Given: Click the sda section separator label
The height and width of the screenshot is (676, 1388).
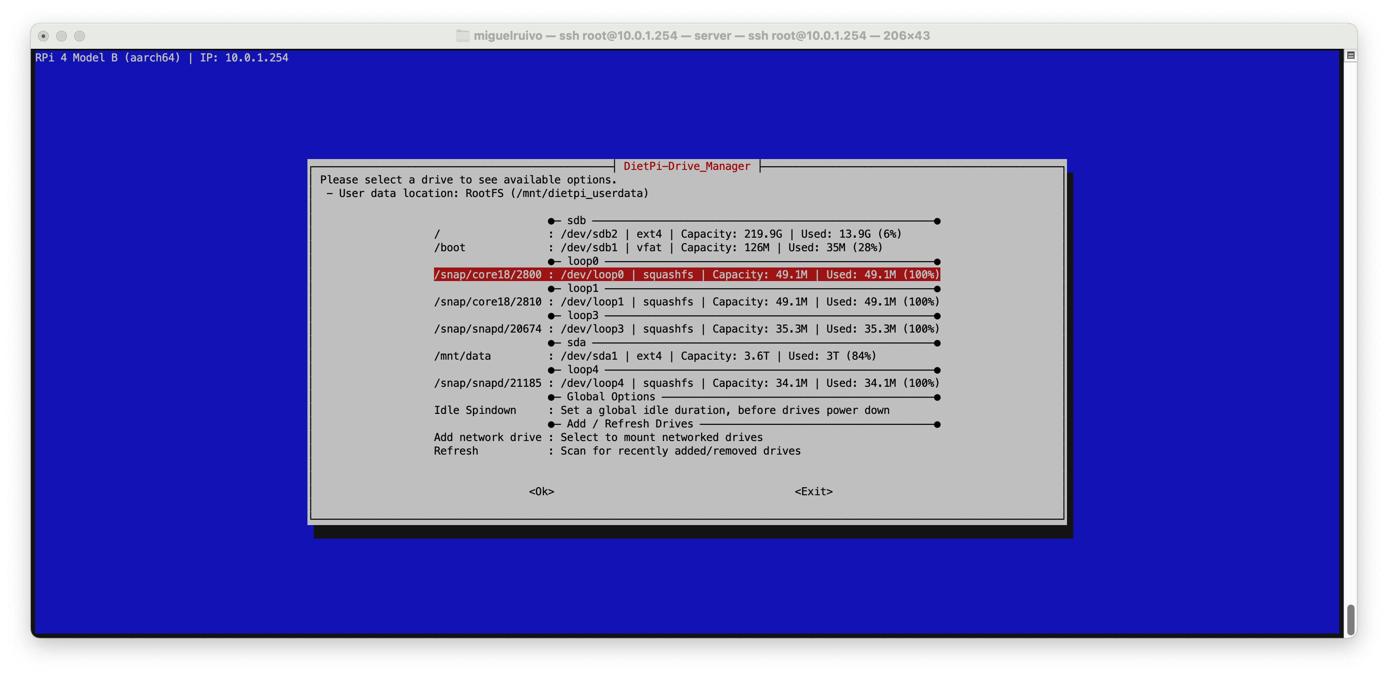Looking at the screenshot, I should coord(576,343).
